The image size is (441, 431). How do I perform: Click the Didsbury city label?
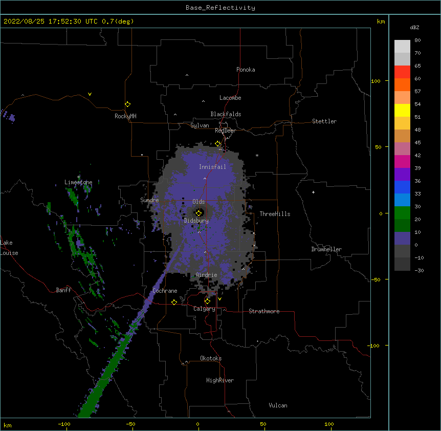click(196, 221)
